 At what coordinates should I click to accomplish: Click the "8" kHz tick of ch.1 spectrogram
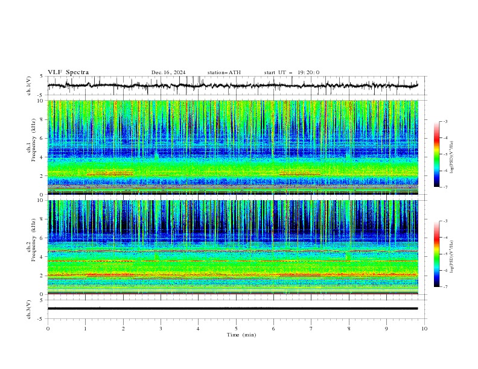(42, 119)
